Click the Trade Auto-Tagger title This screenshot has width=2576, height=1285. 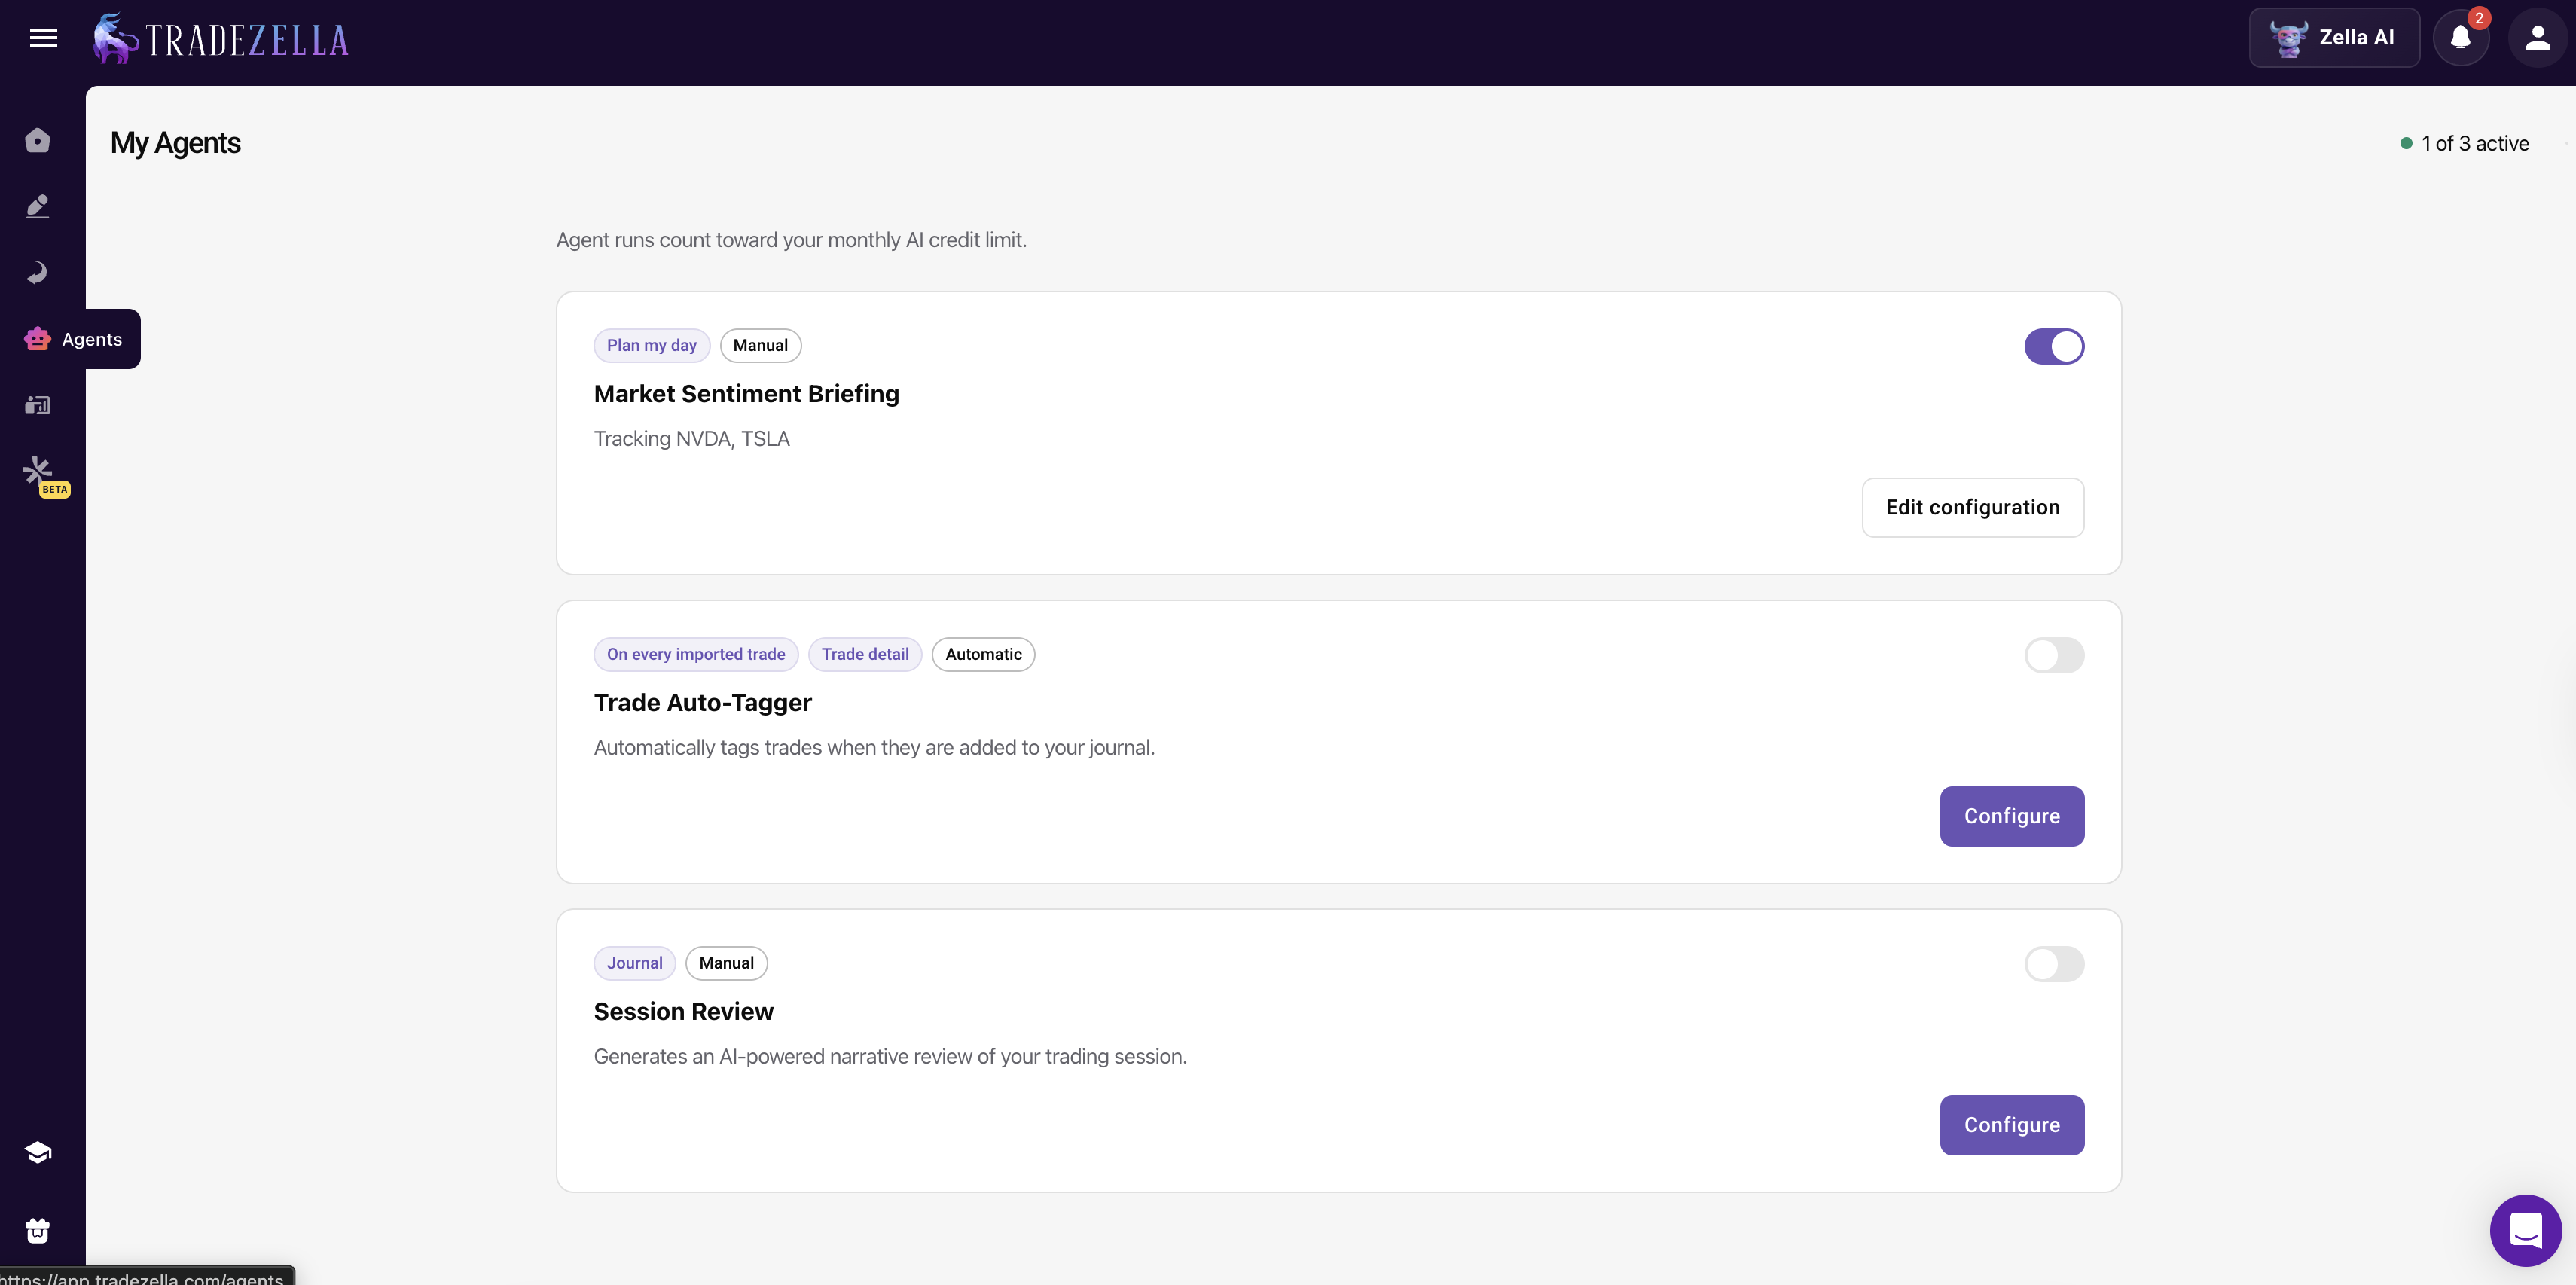click(702, 703)
